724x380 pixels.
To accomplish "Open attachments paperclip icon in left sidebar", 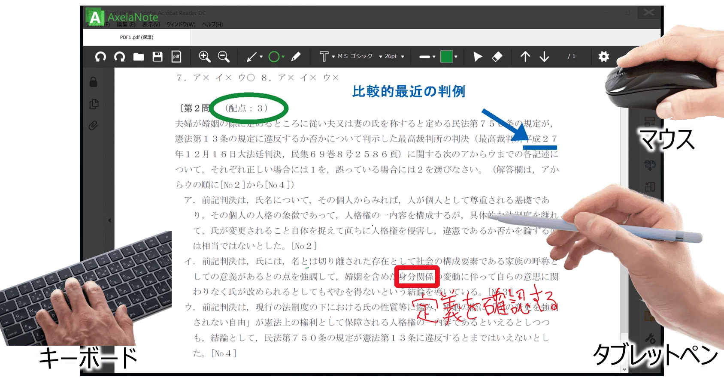I will click(94, 126).
